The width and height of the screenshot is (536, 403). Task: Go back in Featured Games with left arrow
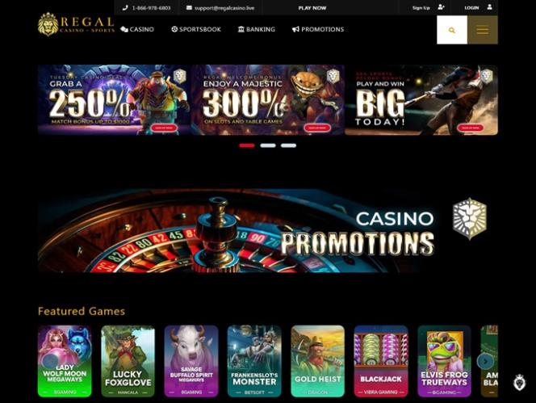point(50,361)
